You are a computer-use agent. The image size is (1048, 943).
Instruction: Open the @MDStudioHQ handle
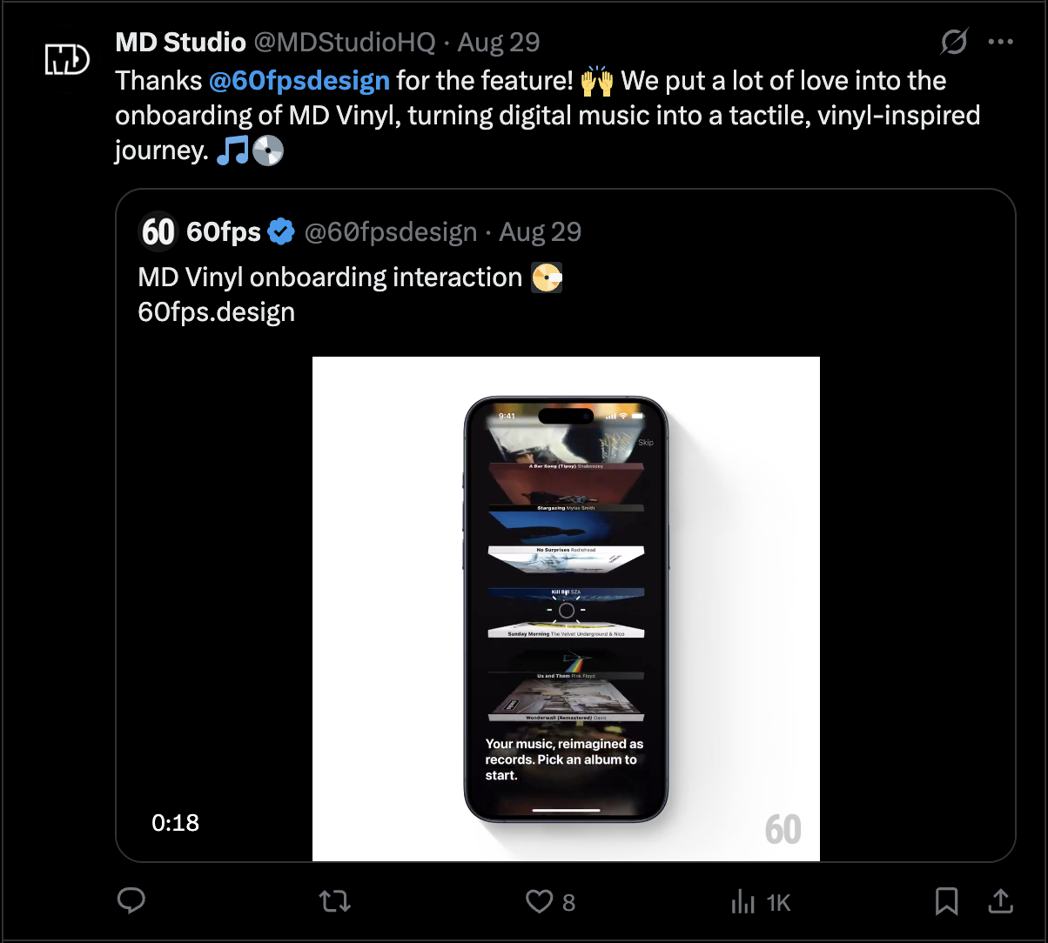pos(344,42)
